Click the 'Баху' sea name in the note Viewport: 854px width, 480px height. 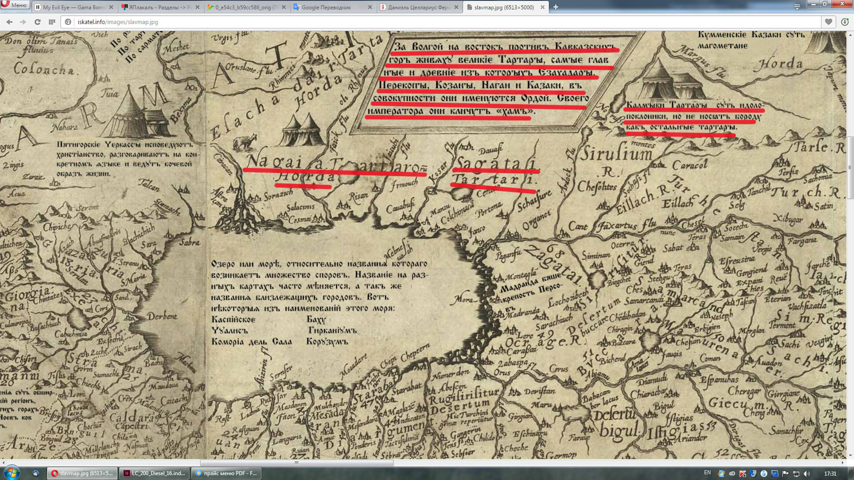pos(316,320)
